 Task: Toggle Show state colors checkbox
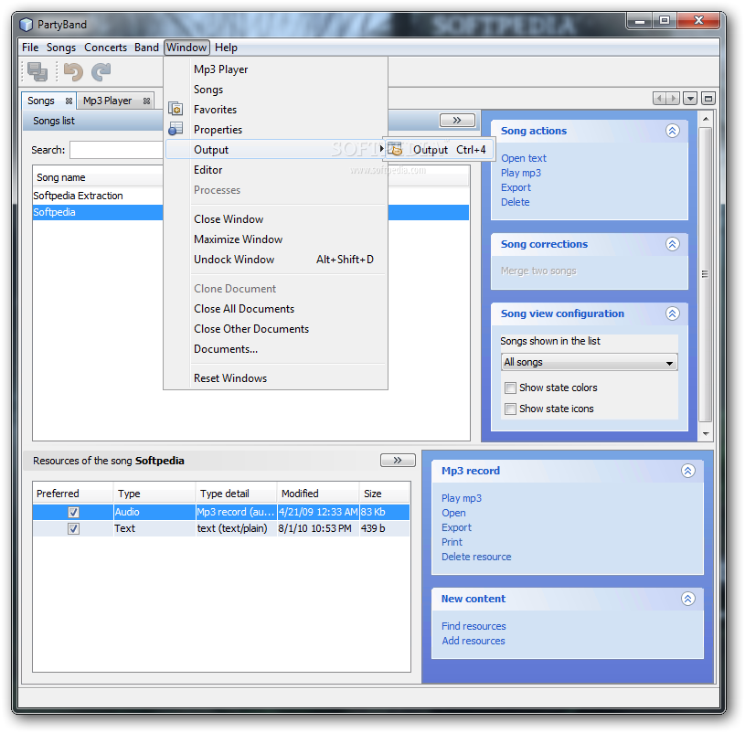(510, 388)
